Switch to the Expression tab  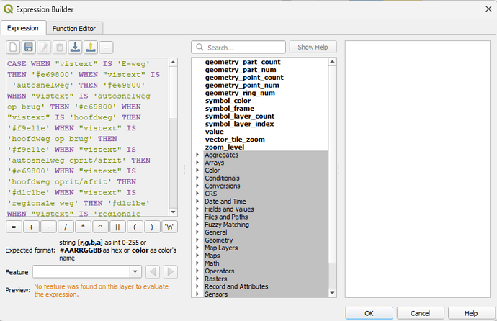click(23, 28)
